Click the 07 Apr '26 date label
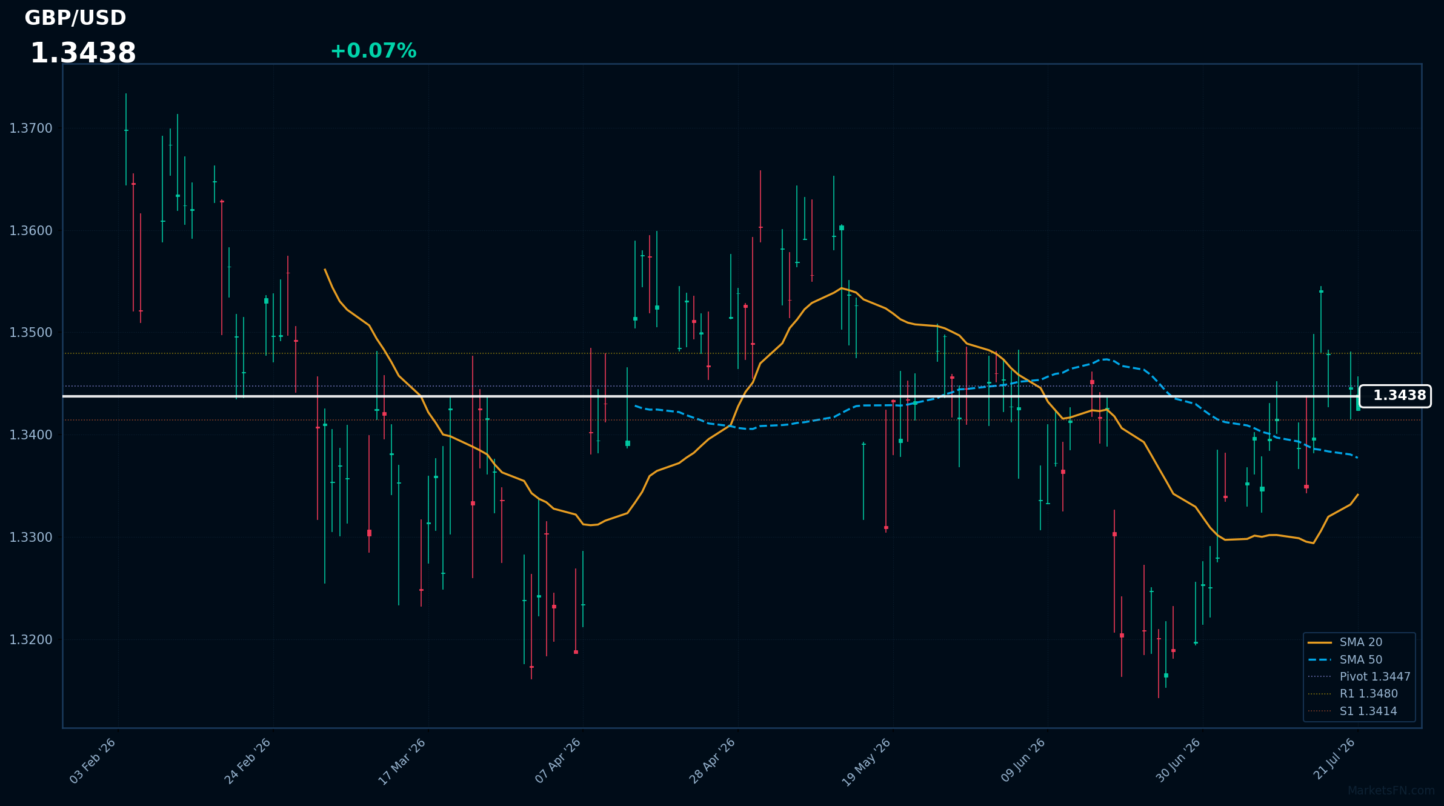The width and height of the screenshot is (1444, 806). 557,761
